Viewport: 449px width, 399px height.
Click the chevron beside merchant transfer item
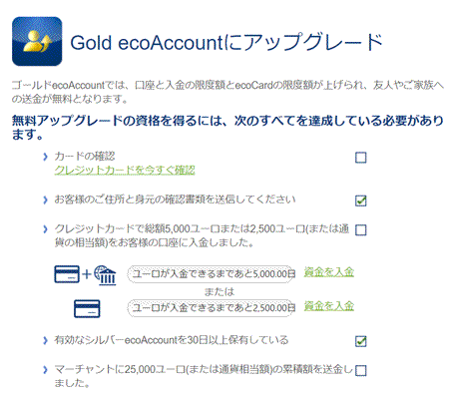[45, 370]
